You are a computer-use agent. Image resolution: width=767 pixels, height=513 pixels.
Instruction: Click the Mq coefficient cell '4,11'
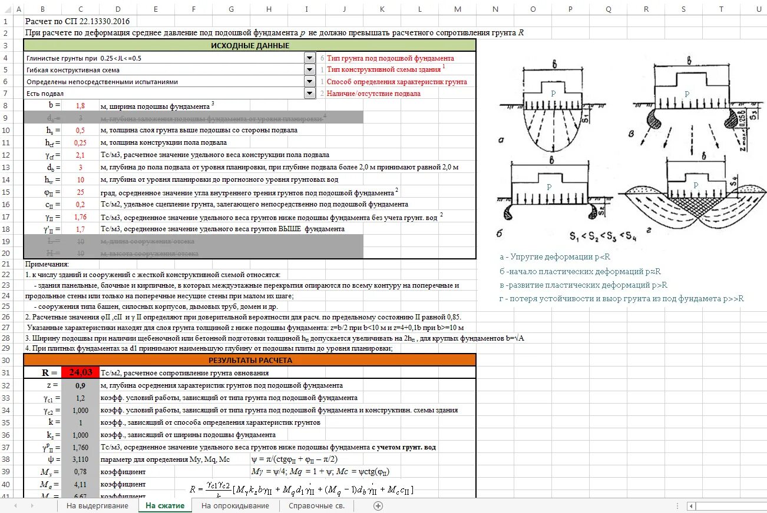tap(80, 484)
